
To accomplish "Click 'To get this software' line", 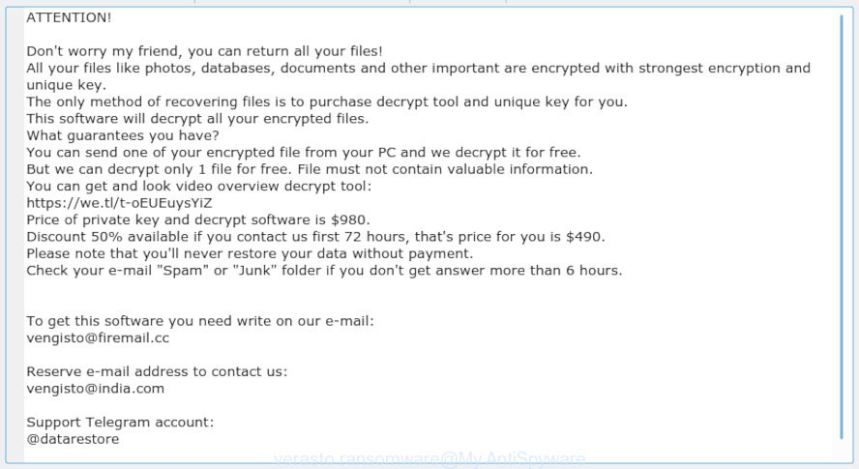I will tap(200, 321).
